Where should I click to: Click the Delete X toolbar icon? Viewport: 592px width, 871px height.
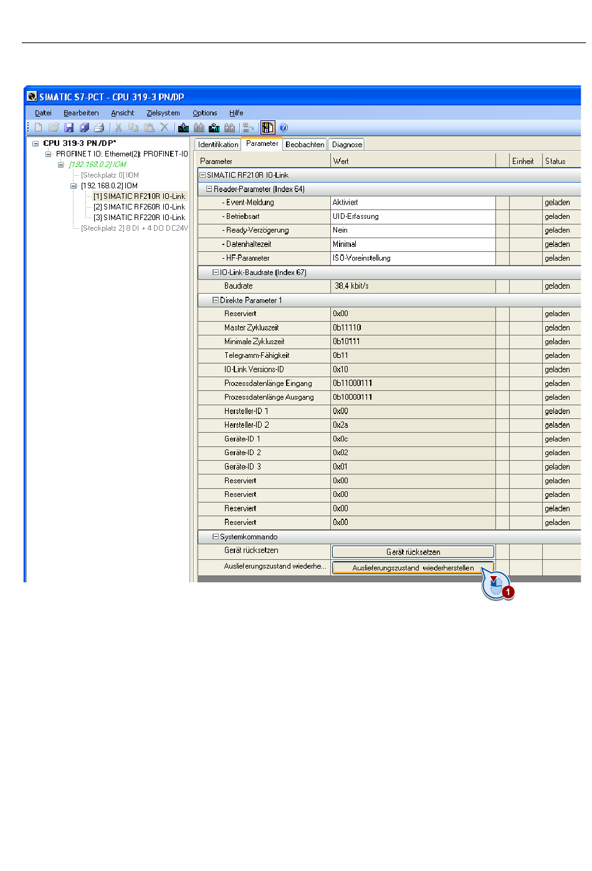point(165,127)
